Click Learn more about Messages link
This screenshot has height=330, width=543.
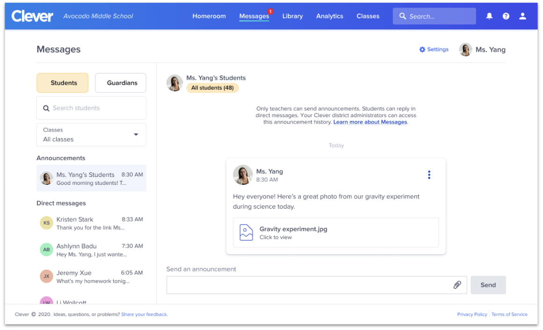(x=370, y=121)
